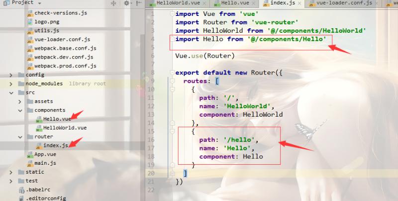Click the Vue icon of Hello.vue in tree
This screenshot has height=201, width=398.
(39, 119)
